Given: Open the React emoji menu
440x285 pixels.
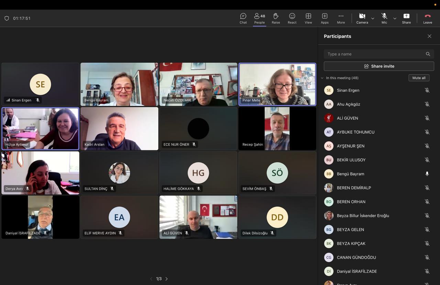Looking at the screenshot, I should 292,18.
